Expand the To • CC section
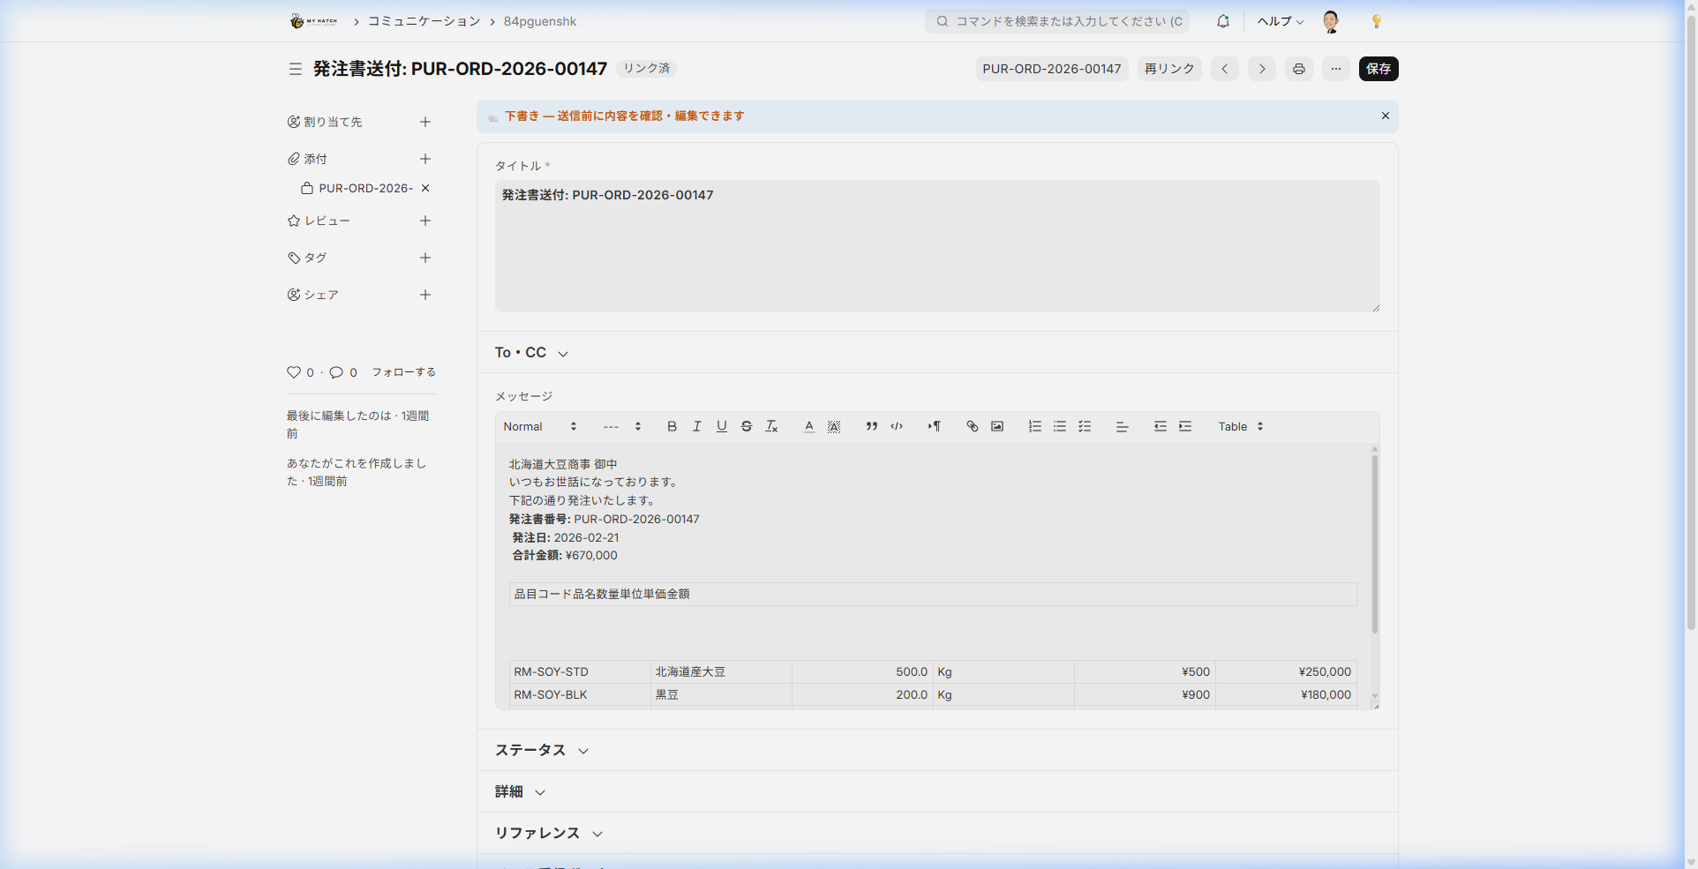Screen dimensions: 1698x869 click(531, 353)
